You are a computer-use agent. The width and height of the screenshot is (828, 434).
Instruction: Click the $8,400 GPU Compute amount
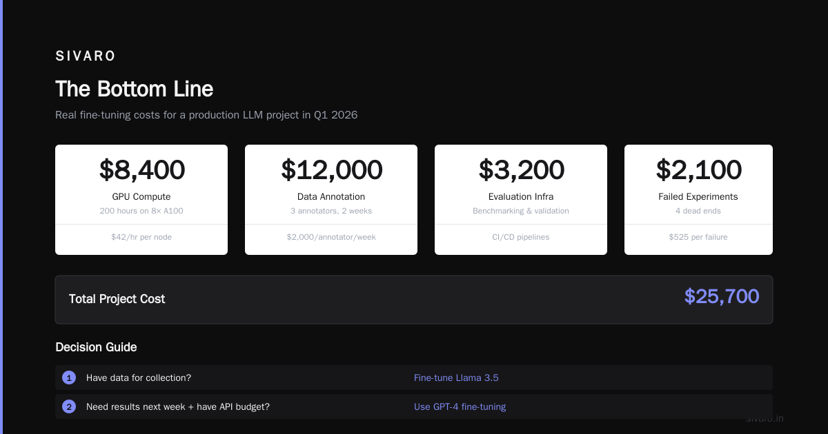[x=141, y=169]
